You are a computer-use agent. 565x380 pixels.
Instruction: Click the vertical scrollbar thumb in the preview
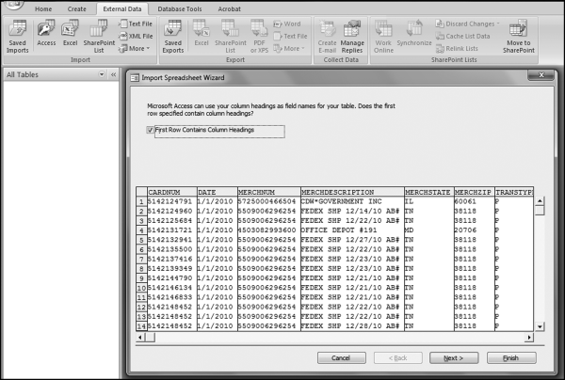click(540, 210)
